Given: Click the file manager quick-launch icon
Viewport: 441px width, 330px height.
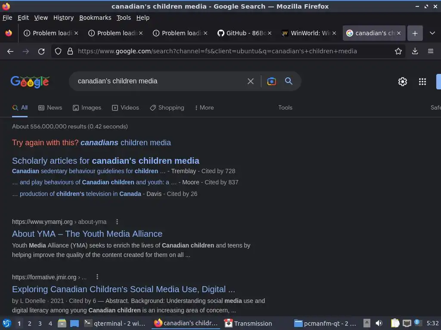Looking at the screenshot, I should point(62,324).
